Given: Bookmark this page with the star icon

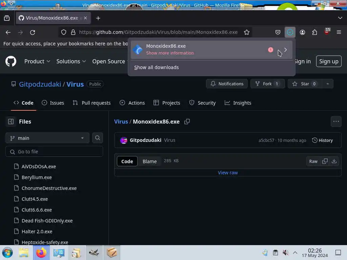Looking at the screenshot, I should click(x=247, y=32).
